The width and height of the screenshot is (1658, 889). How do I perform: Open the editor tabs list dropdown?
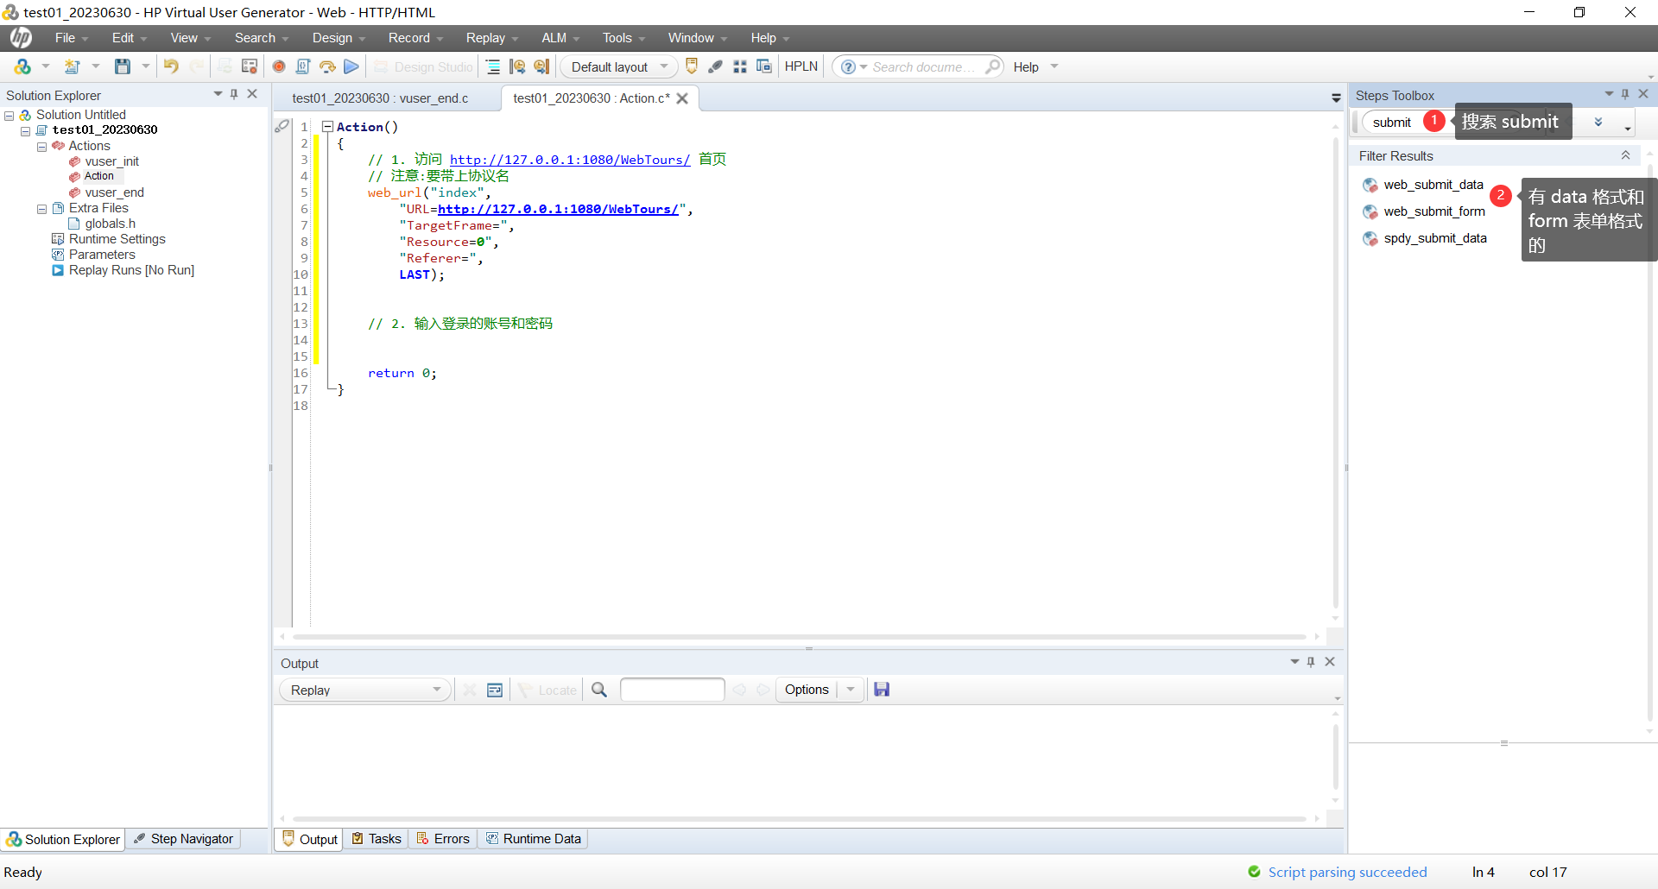point(1336,98)
